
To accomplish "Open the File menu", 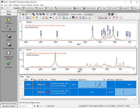I will 2,5.
